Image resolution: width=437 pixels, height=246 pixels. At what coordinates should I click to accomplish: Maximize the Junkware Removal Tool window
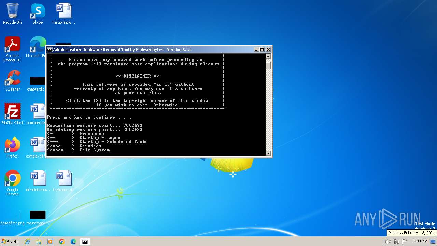(x=262, y=50)
